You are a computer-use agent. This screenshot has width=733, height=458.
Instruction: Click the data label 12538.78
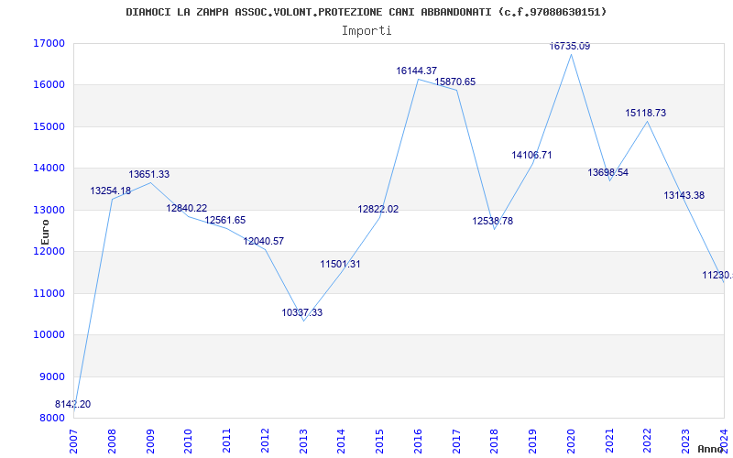(x=493, y=221)
